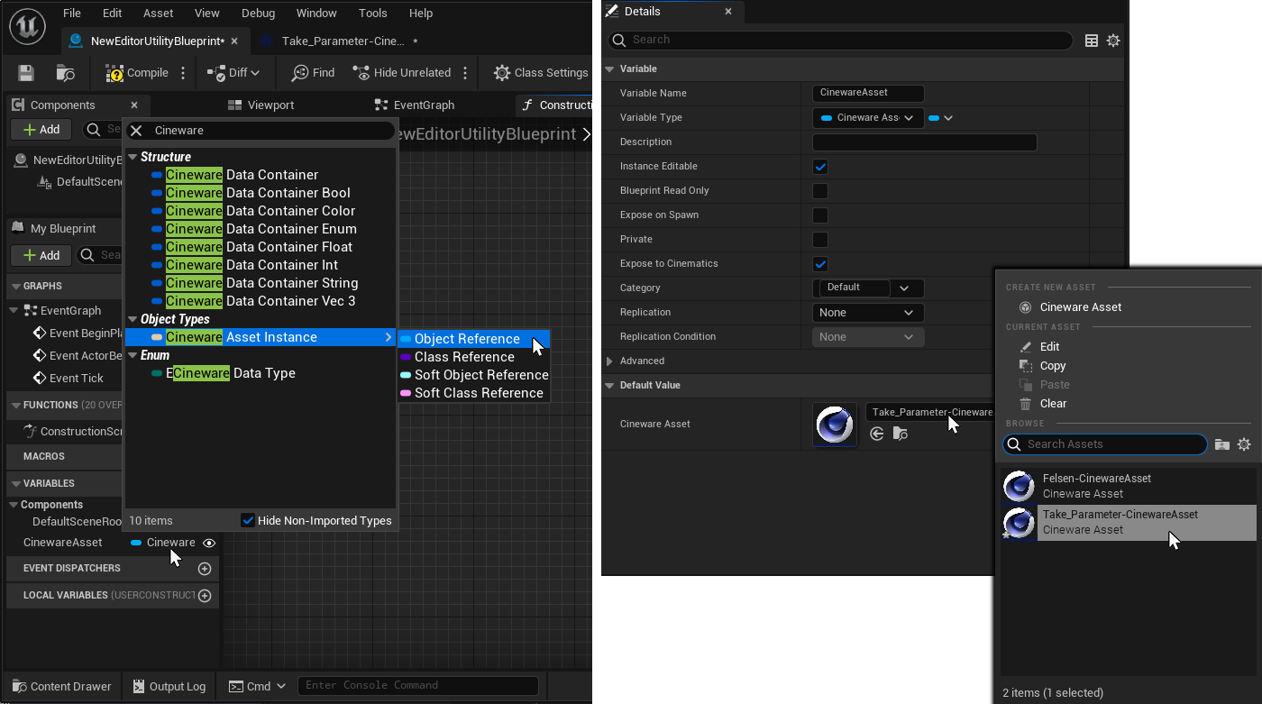Open the Find tool in toolbar
This screenshot has height=704, width=1262.
[313, 73]
